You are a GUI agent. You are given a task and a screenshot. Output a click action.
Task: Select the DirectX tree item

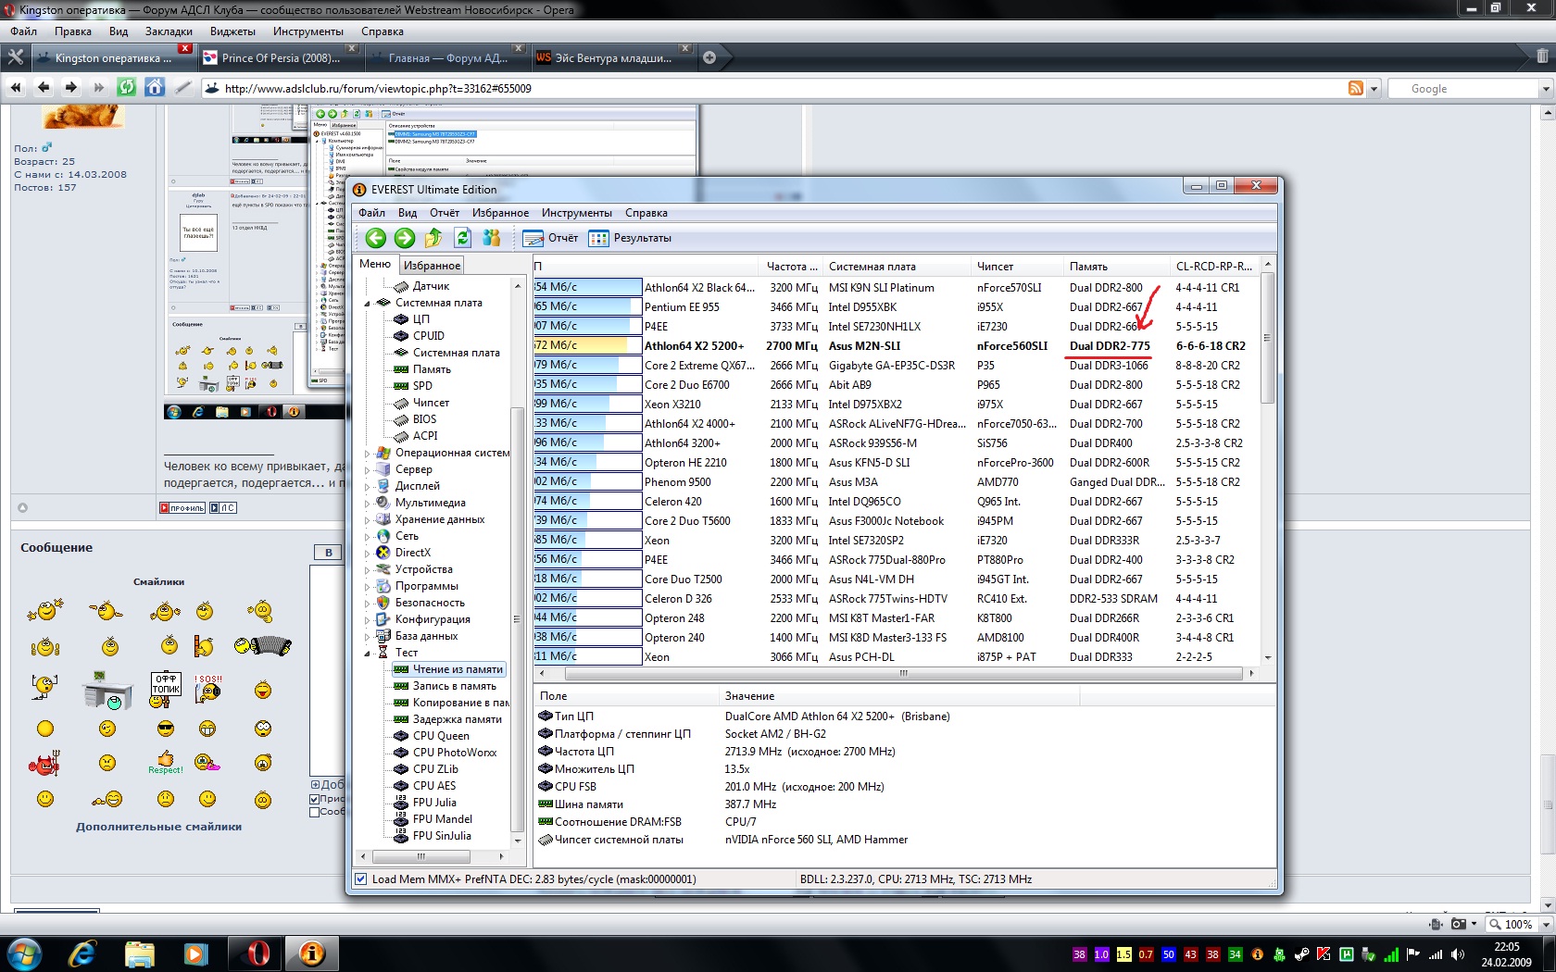pos(404,553)
